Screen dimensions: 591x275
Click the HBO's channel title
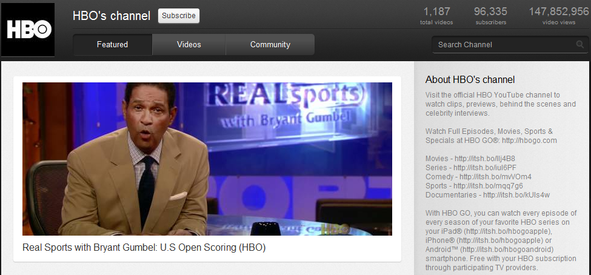(112, 16)
